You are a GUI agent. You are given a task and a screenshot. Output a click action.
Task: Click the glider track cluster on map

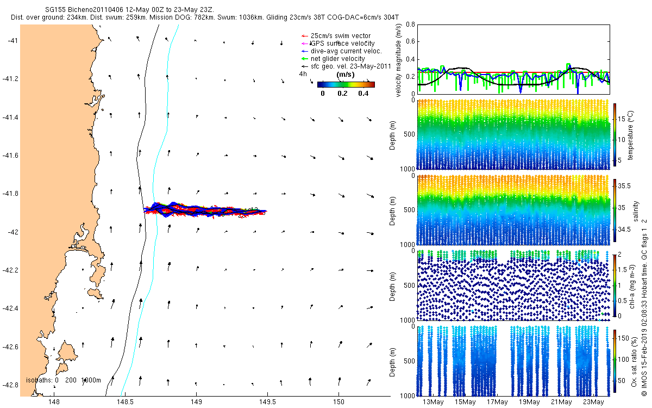(x=205, y=210)
